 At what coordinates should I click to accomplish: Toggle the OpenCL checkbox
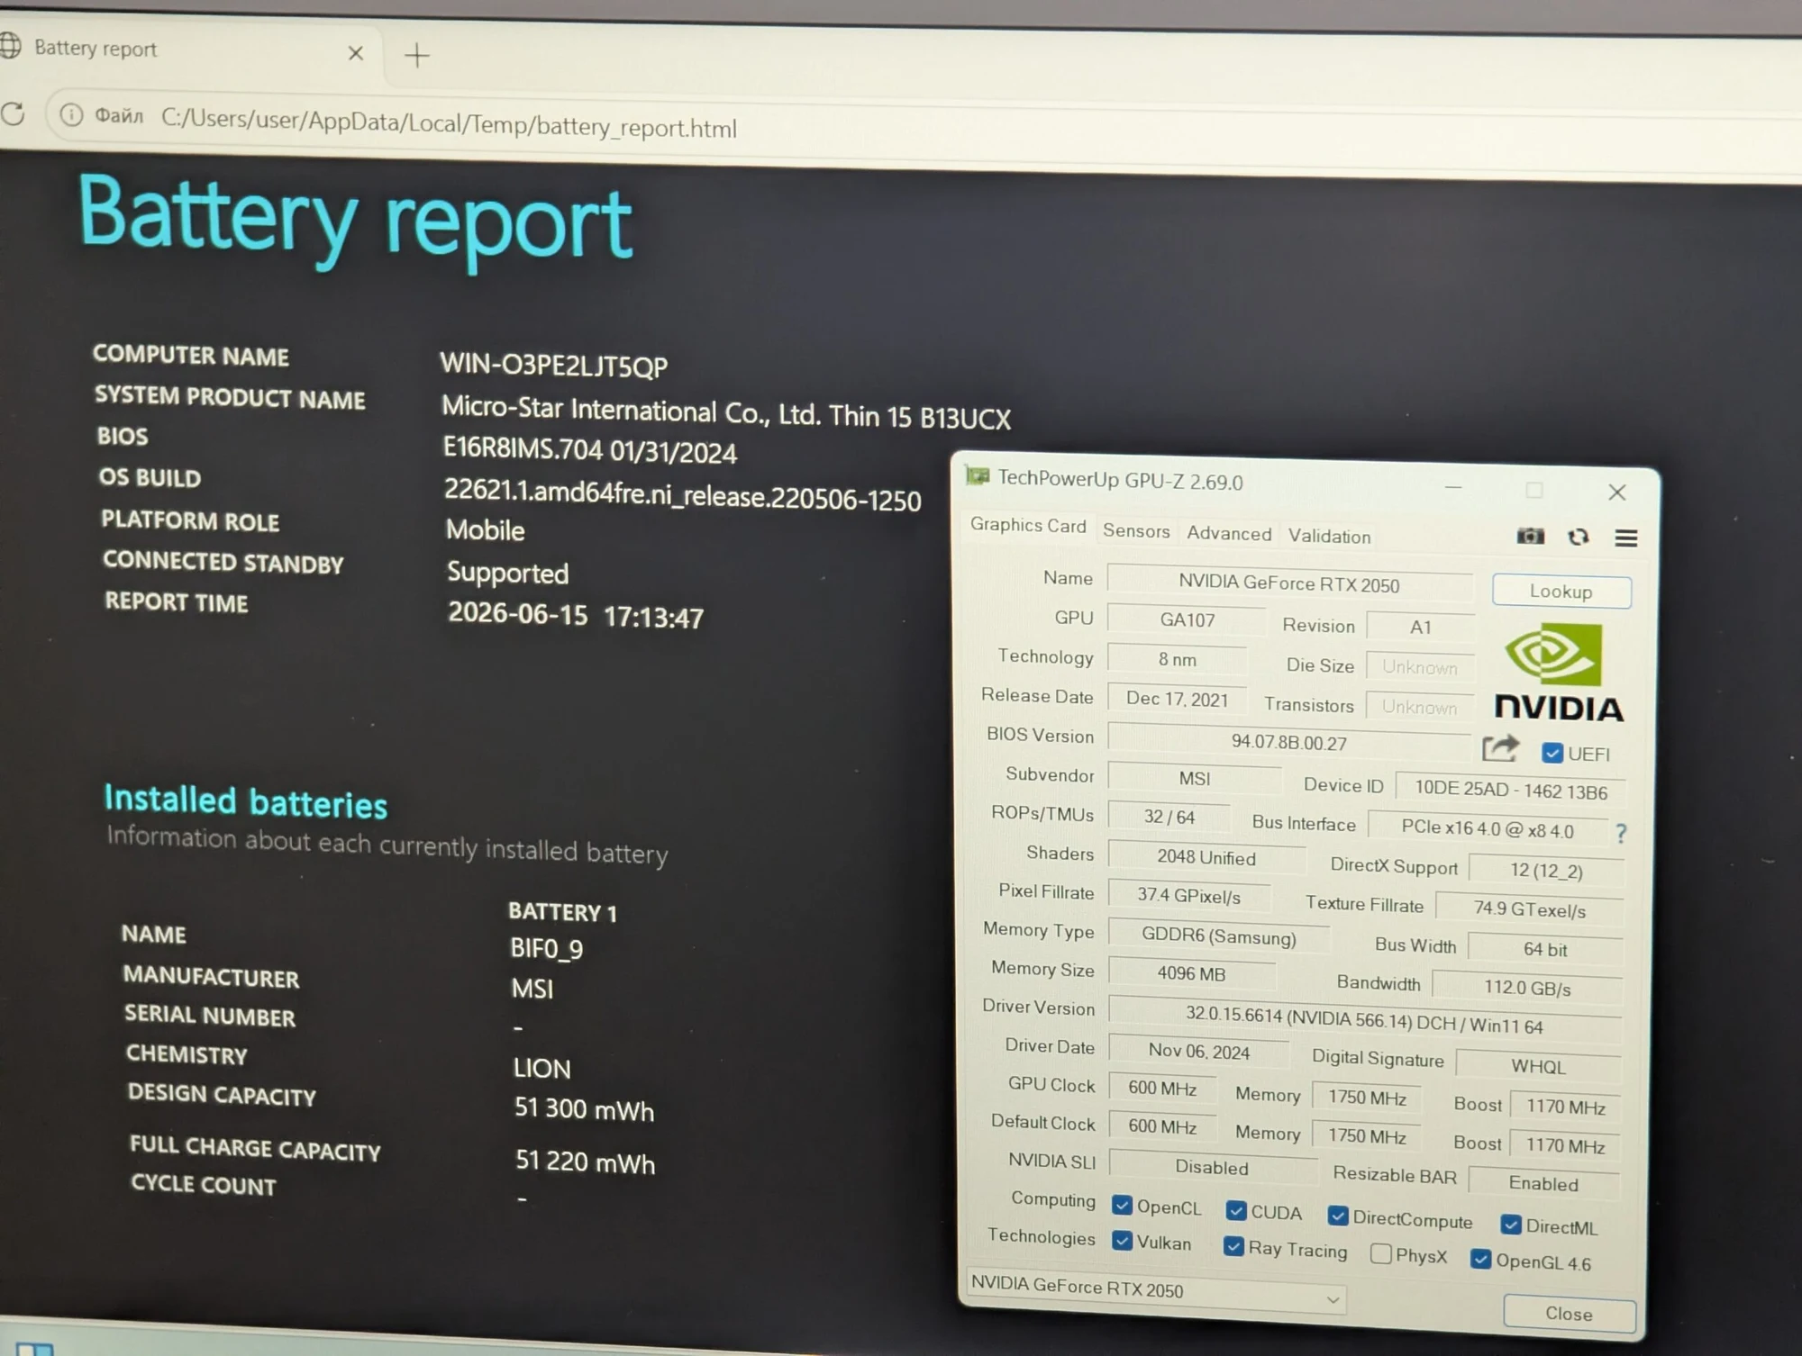[x=1122, y=1205]
